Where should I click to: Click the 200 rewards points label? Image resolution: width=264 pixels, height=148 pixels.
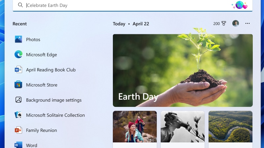[x=216, y=24]
